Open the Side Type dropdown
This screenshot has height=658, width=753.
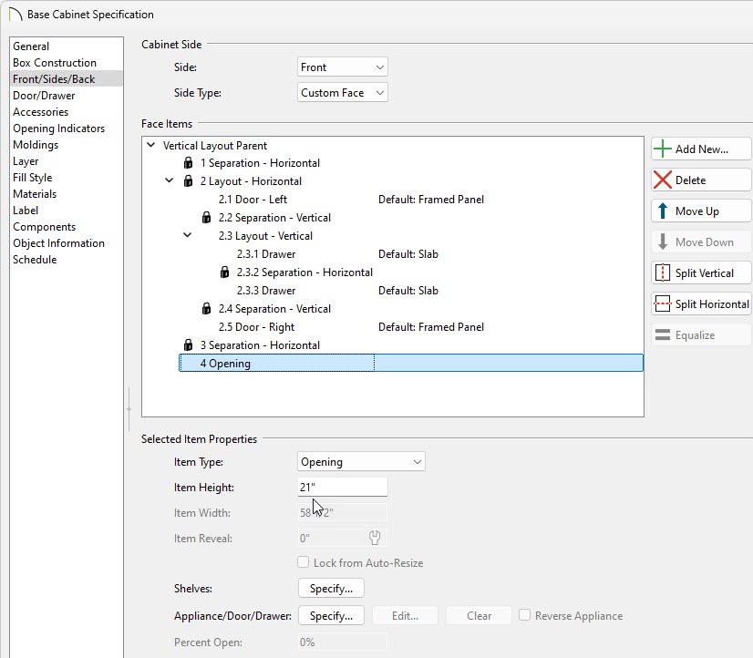coord(343,93)
